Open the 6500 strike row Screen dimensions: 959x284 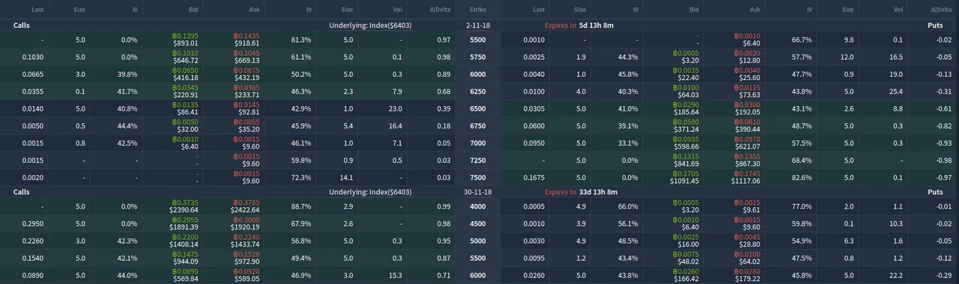coord(477,108)
